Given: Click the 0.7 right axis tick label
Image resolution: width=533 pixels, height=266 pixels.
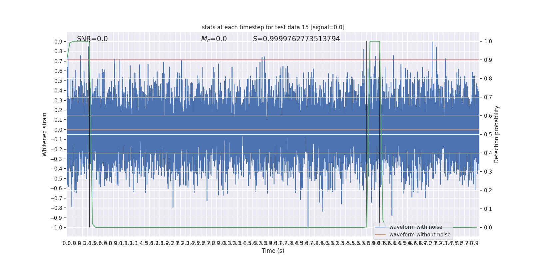Looking at the screenshot, I should [488, 97].
